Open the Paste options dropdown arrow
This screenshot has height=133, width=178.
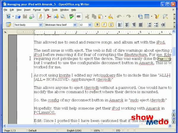pos(106,17)
